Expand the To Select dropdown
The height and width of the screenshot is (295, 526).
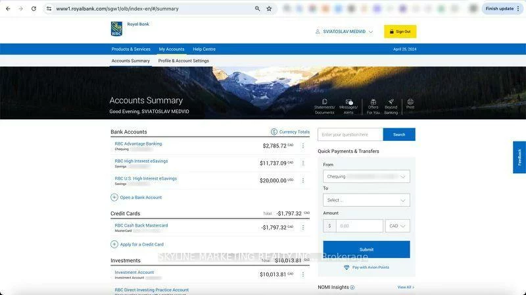366,200
